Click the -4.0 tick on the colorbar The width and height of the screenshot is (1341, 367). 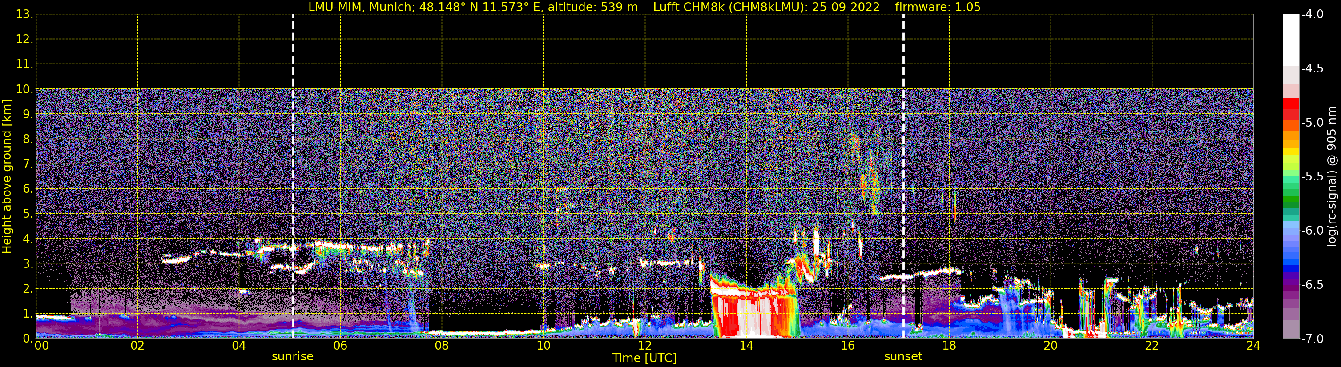1312,15
